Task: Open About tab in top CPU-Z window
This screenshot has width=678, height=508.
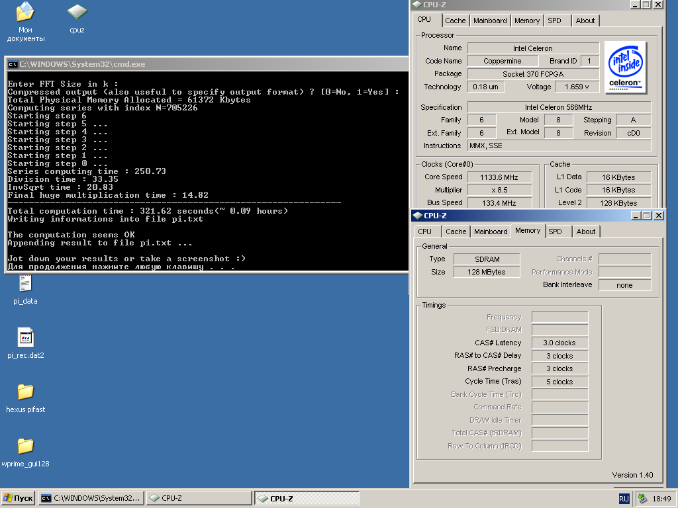Action: coord(585,21)
